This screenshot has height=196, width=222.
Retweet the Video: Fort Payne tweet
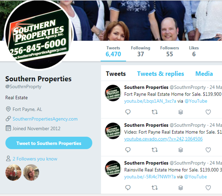(x=155, y=150)
